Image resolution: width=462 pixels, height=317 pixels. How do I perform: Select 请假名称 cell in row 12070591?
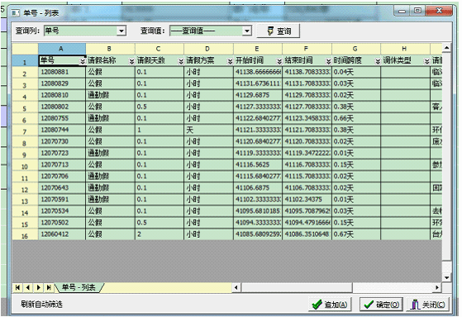110,200
